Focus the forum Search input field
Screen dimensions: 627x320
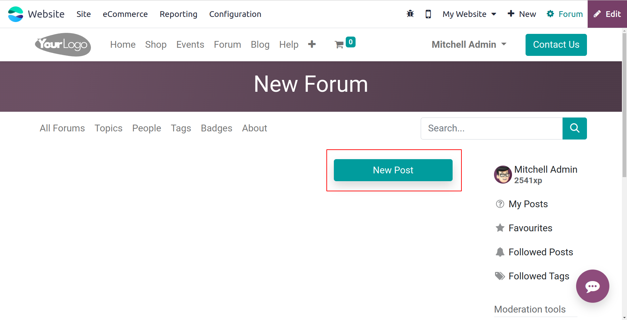492,128
